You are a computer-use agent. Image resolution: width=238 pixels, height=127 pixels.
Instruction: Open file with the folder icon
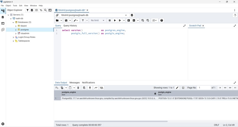57,20
